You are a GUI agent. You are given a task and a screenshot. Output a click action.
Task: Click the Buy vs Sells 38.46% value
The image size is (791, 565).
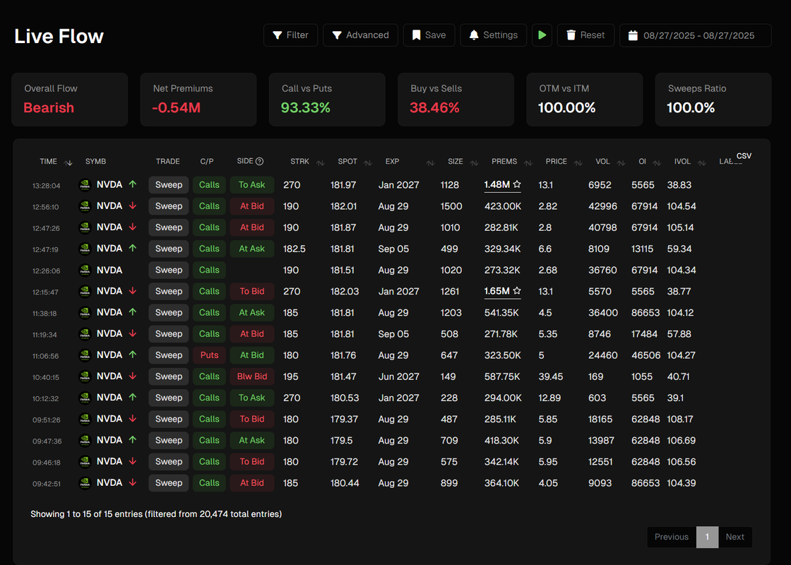[x=434, y=107]
